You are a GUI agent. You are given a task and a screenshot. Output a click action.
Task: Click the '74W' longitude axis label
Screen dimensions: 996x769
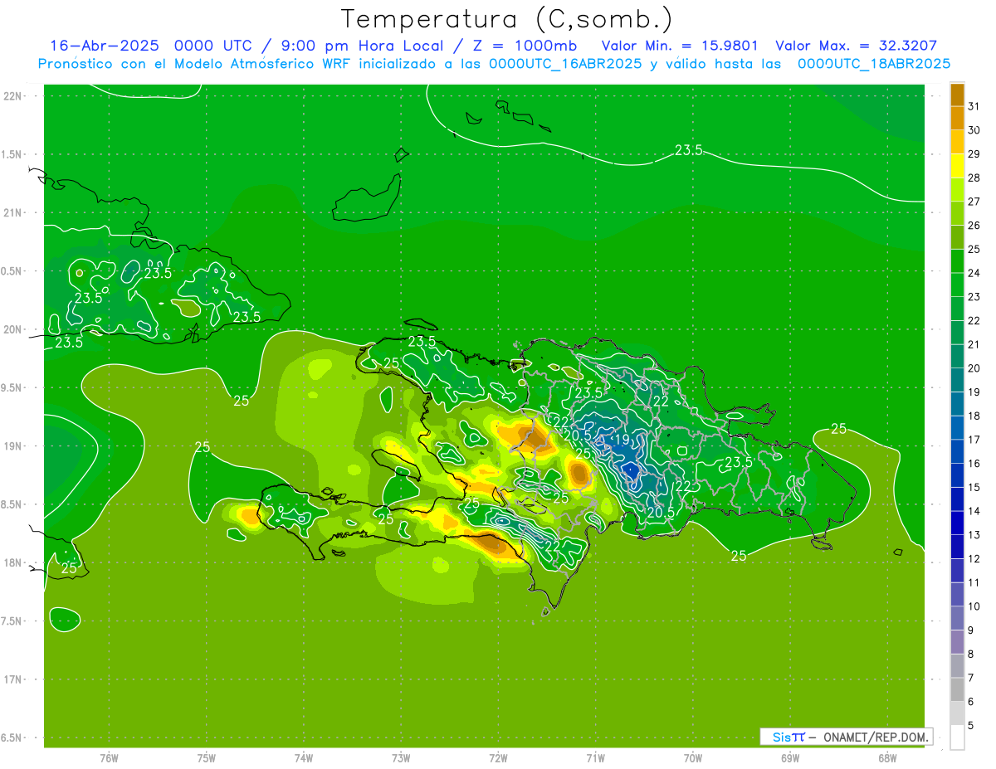click(x=304, y=758)
